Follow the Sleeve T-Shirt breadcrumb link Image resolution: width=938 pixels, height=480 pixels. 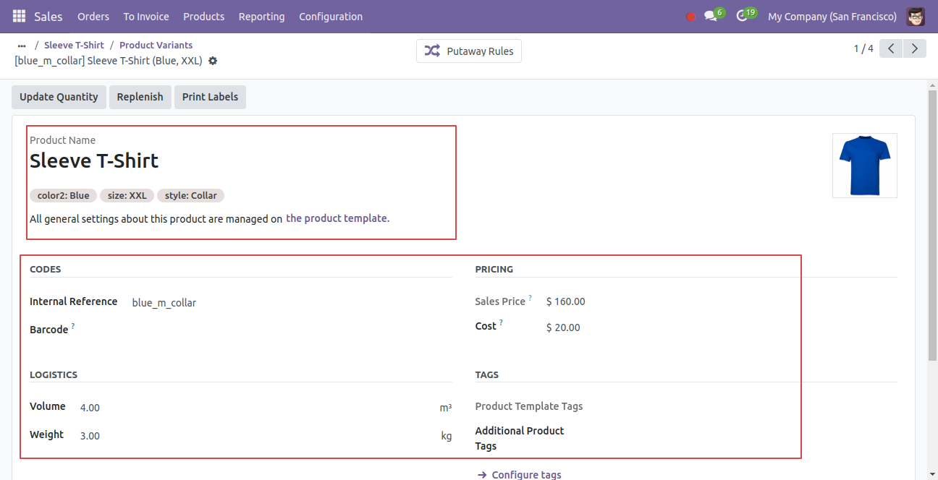point(74,45)
